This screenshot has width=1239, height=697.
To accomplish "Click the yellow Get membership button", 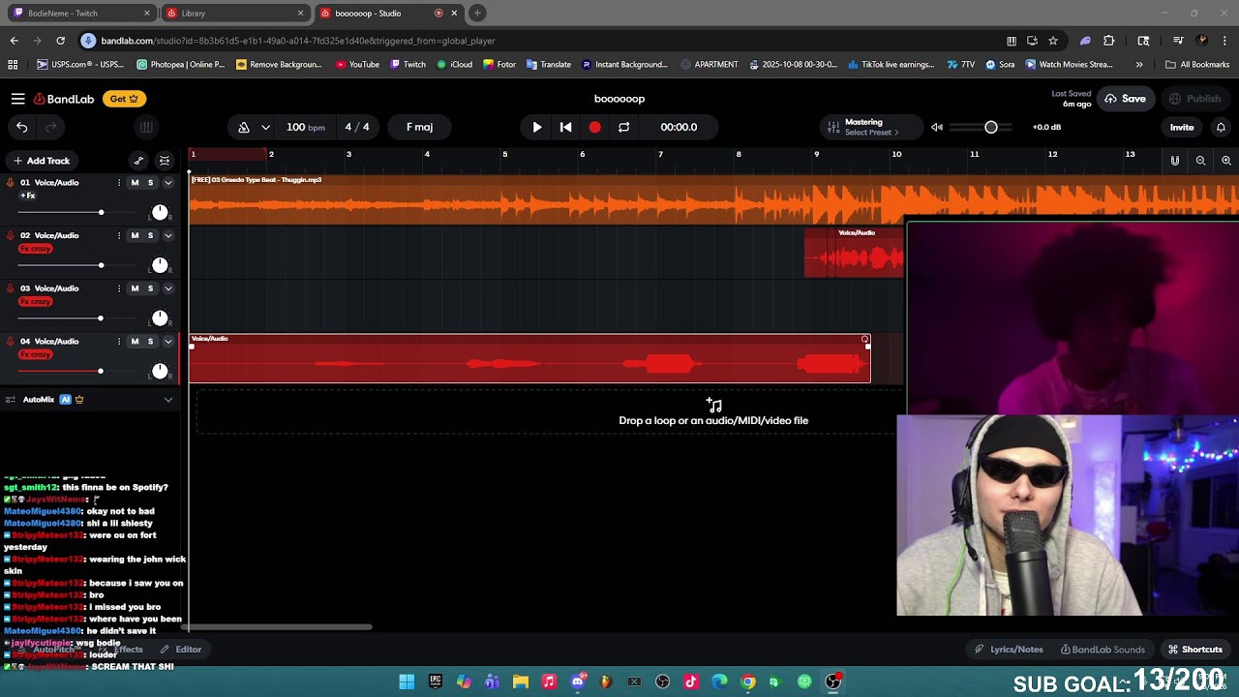I will 124,99.
